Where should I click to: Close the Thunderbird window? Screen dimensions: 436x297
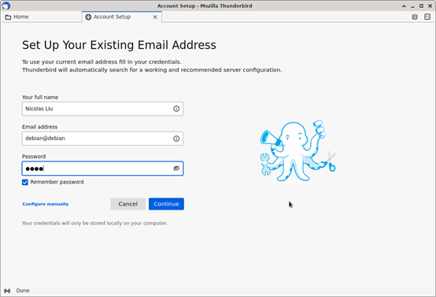coord(430,6)
